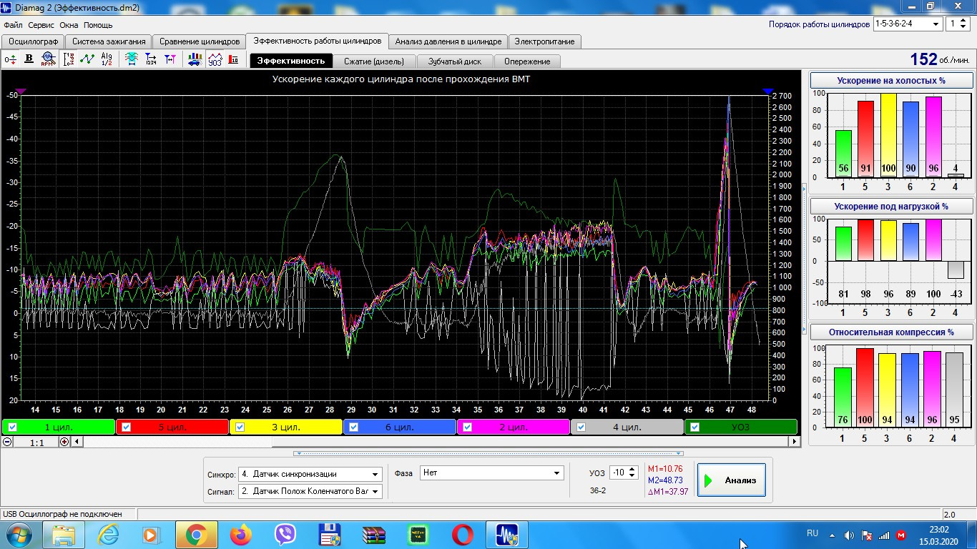Toggle the 4 цил. gray trace checkbox
The width and height of the screenshot is (977, 549).
pos(581,427)
